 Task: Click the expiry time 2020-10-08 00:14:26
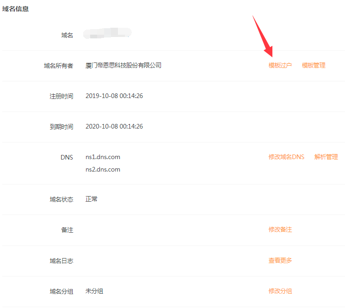(114, 127)
